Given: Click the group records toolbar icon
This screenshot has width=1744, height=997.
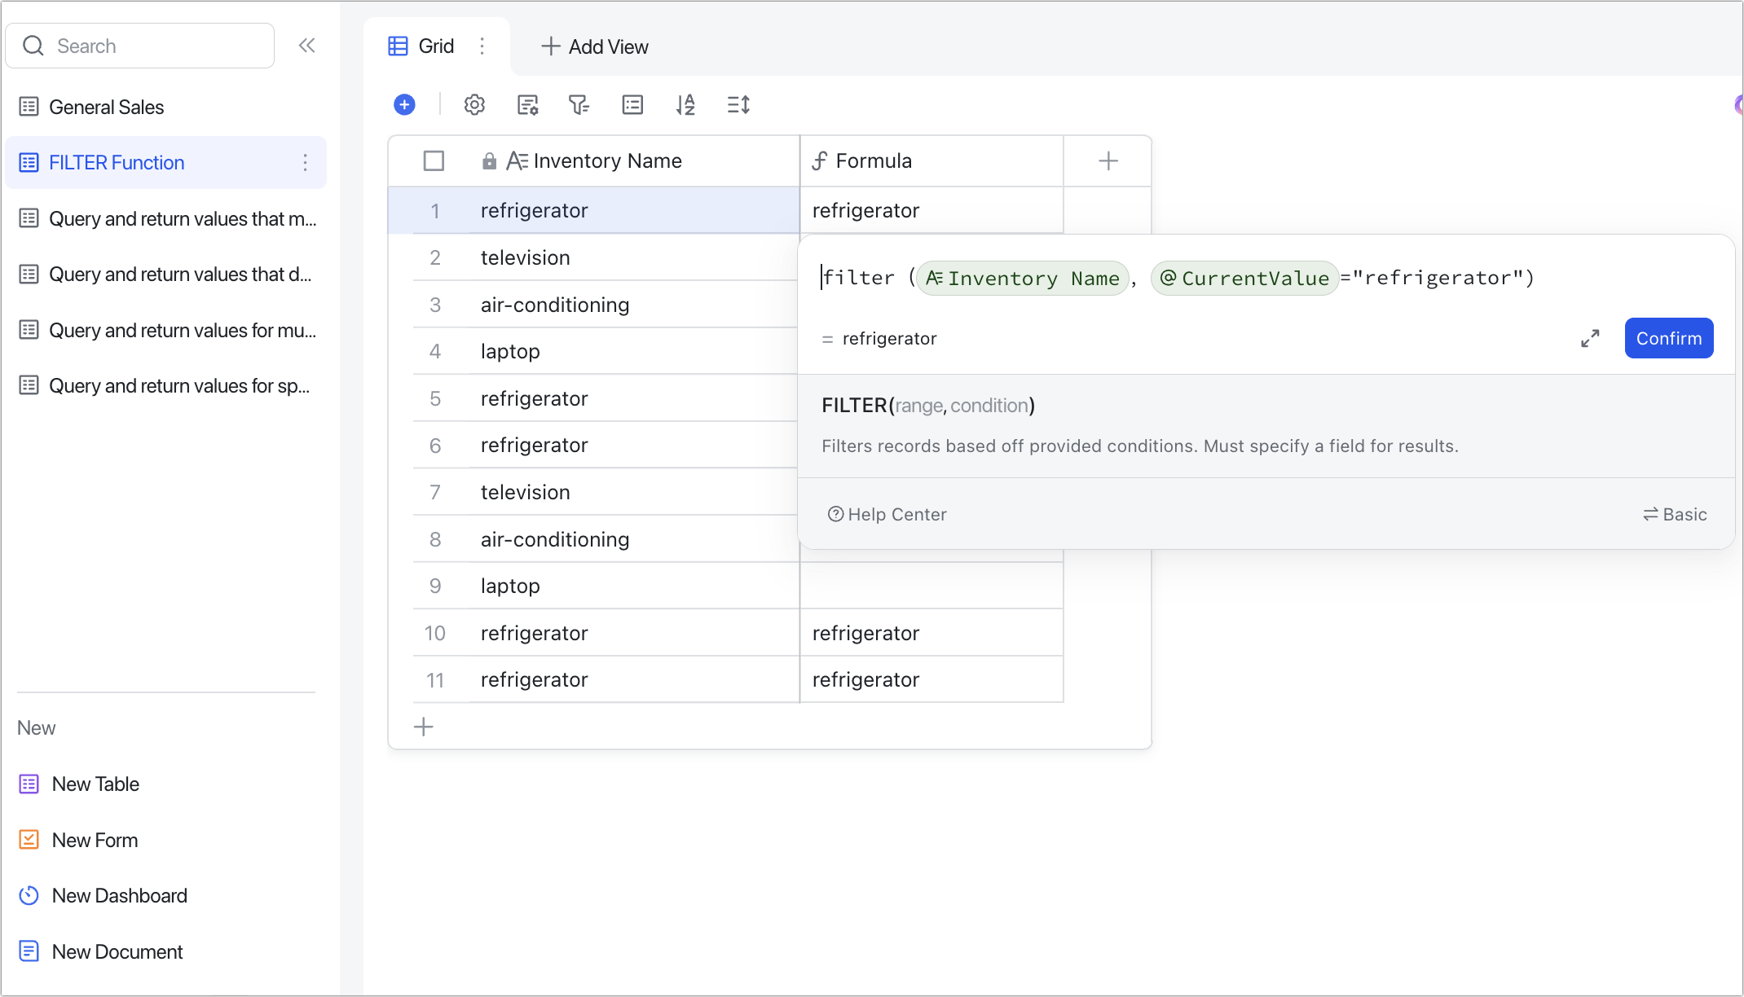Looking at the screenshot, I should click(x=632, y=104).
